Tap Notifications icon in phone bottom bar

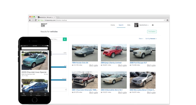[38, 94]
